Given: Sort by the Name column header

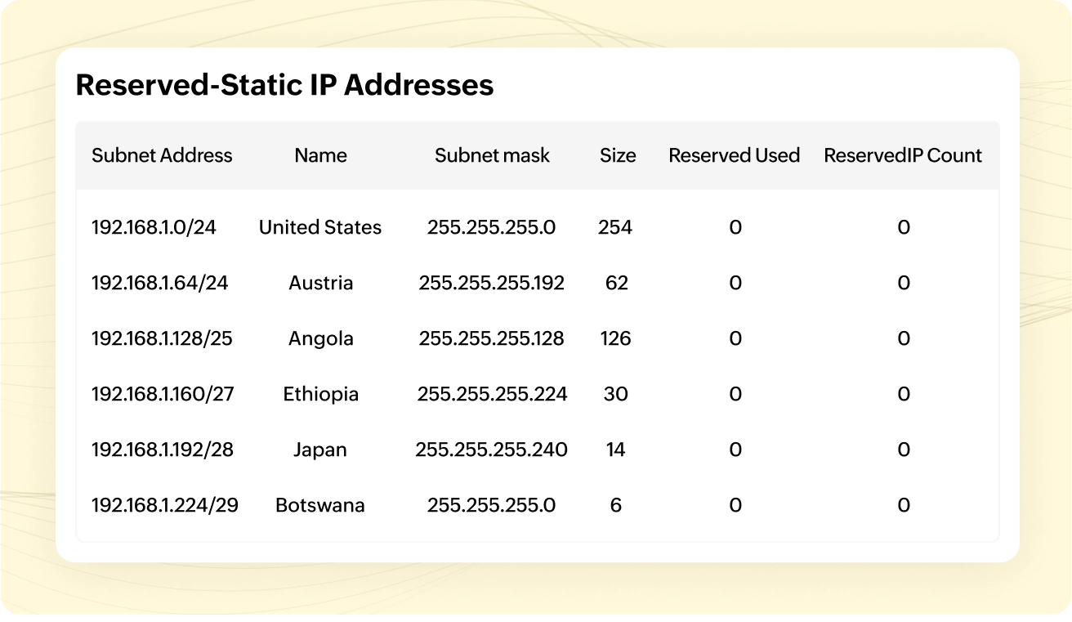Looking at the screenshot, I should 320,155.
